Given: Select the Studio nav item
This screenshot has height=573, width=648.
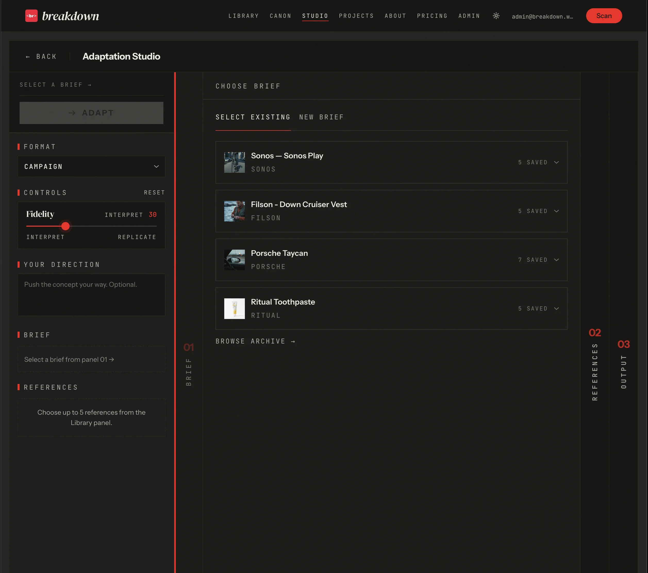Looking at the screenshot, I should coord(315,16).
